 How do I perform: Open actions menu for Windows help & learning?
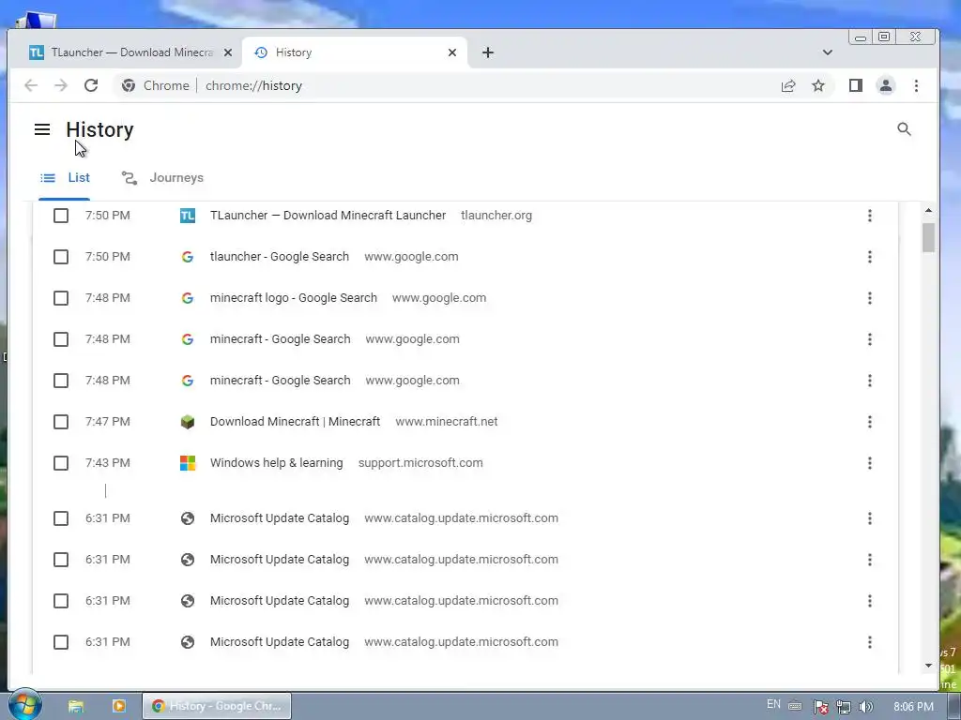(x=870, y=463)
